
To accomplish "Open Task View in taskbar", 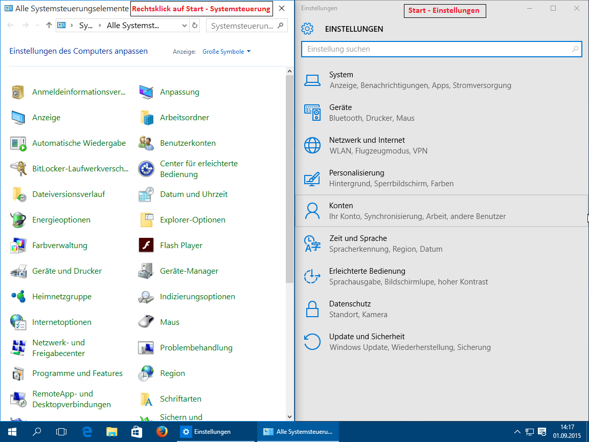I will [61, 432].
